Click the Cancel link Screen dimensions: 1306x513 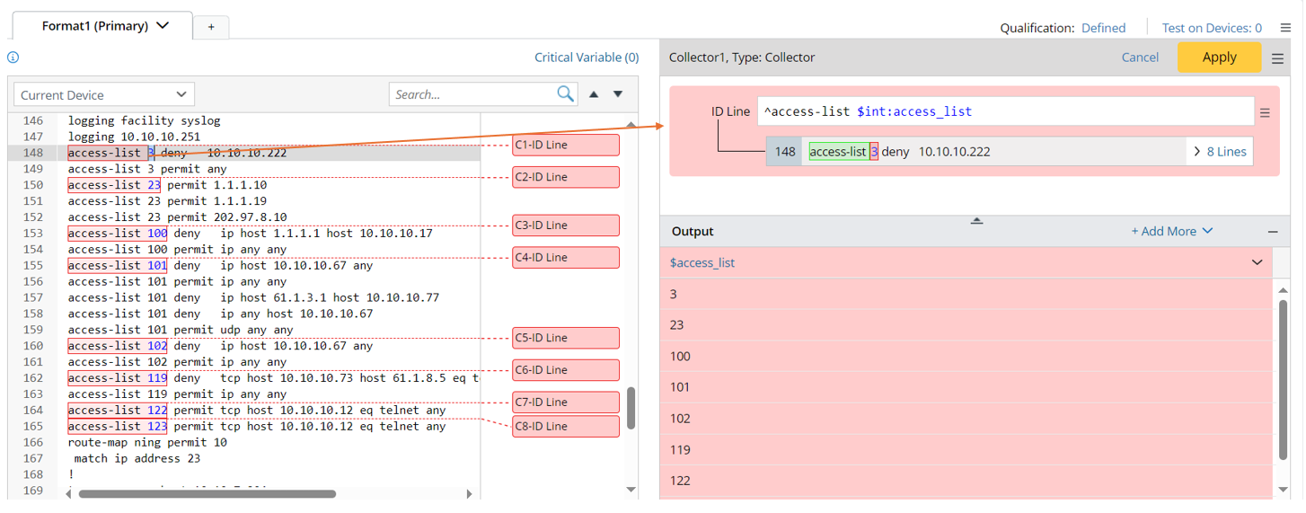coord(1140,57)
